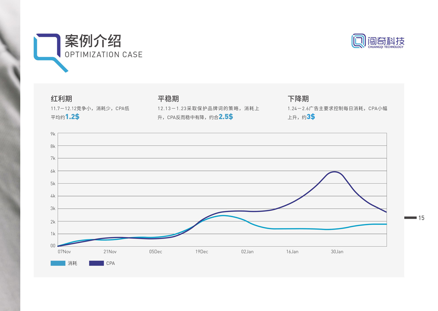This screenshot has width=438, height=311.
Task: Click the highlighted 3$ CPA value
Action: tap(311, 117)
